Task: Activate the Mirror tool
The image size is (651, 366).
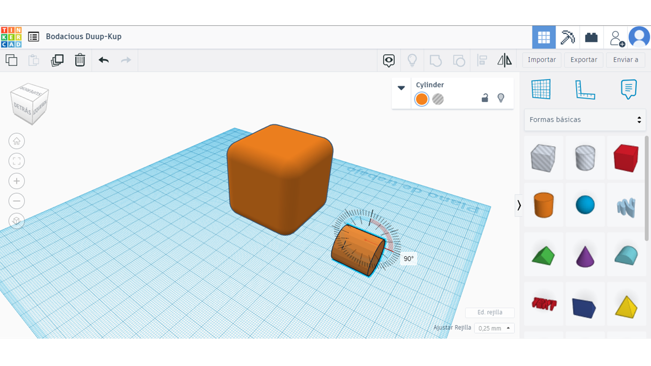Action: click(x=505, y=60)
